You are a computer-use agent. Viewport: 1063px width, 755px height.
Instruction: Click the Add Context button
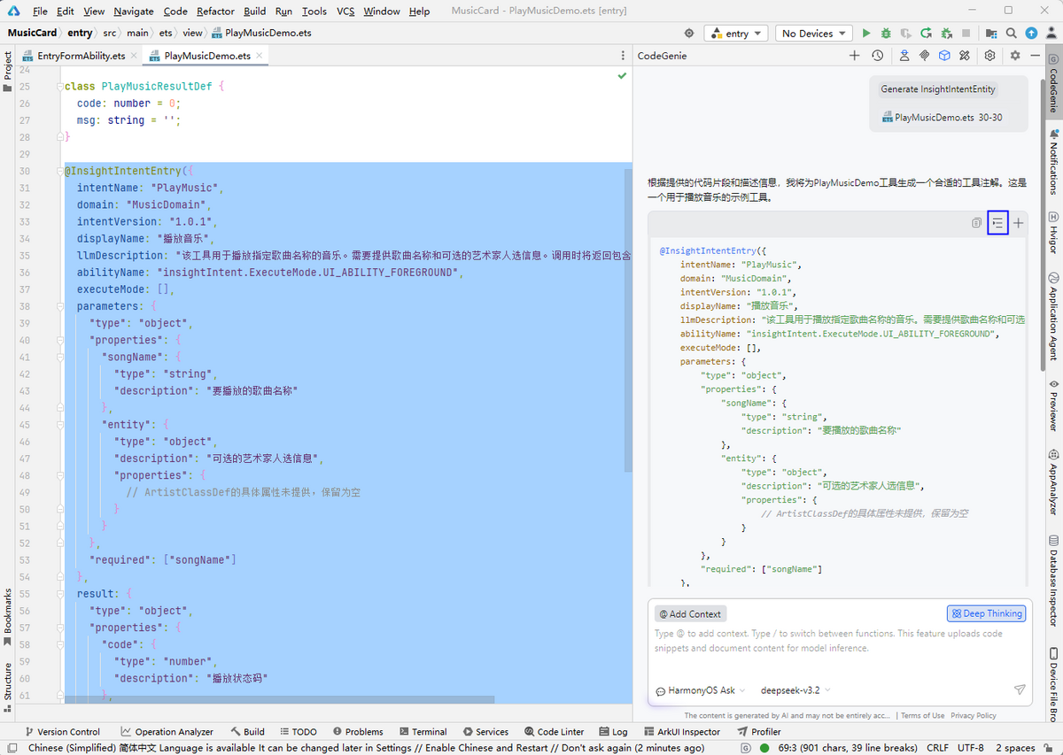(x=690, y=613)
